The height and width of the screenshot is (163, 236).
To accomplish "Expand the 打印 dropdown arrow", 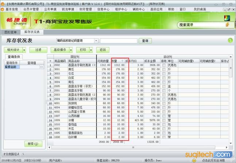I will tap(91, 50).
